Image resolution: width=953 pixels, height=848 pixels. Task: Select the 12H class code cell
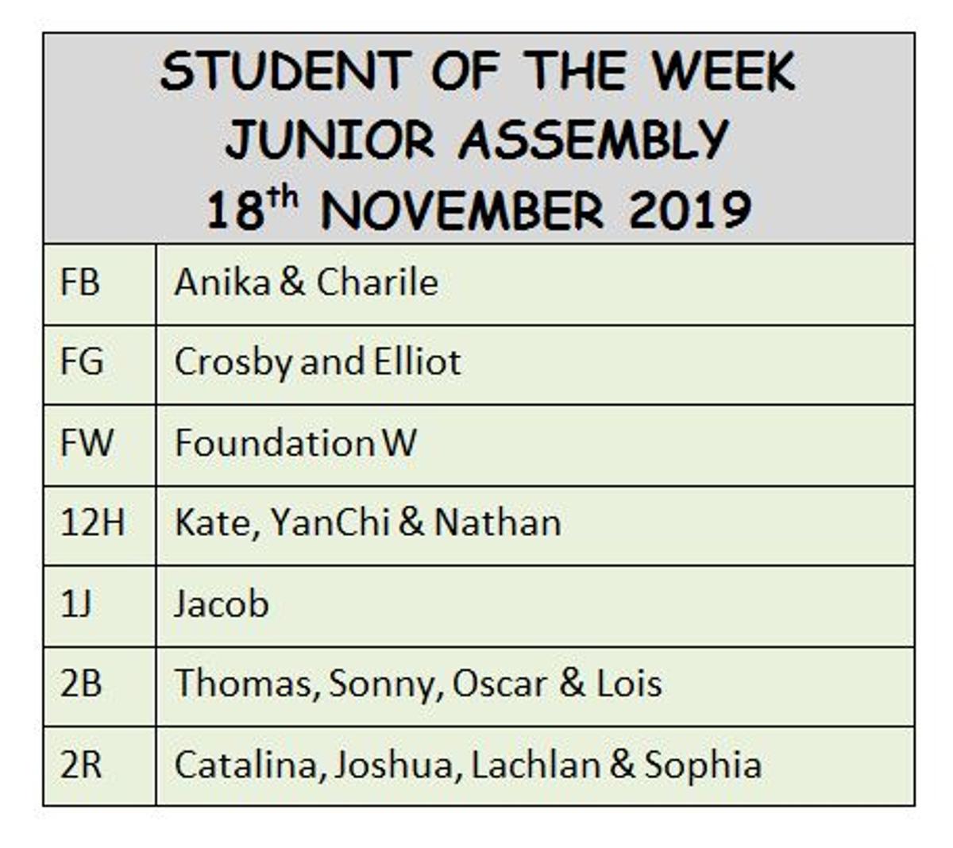coord(100,526)
